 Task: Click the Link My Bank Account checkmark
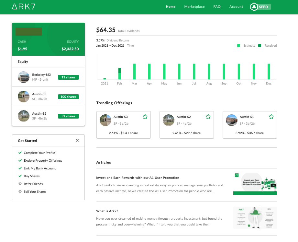[20, 168]
